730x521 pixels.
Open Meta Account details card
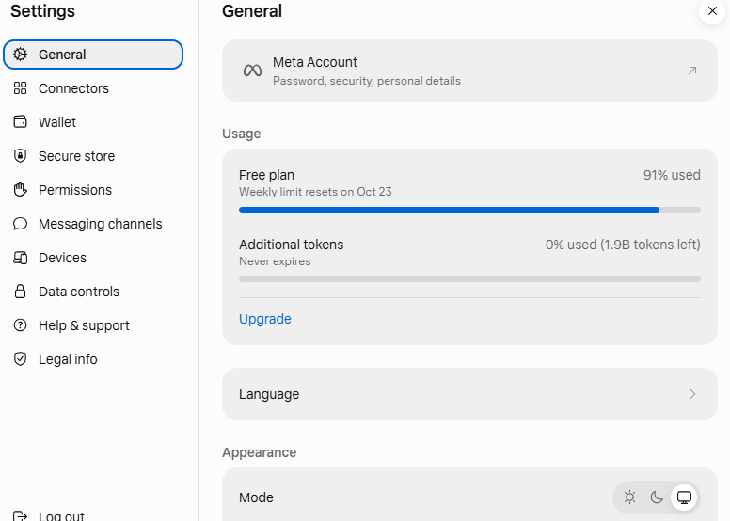[469, 71]
